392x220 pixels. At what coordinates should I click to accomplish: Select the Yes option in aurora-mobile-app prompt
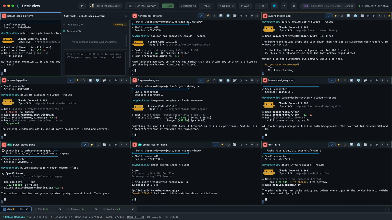click(x=270, y=67)
